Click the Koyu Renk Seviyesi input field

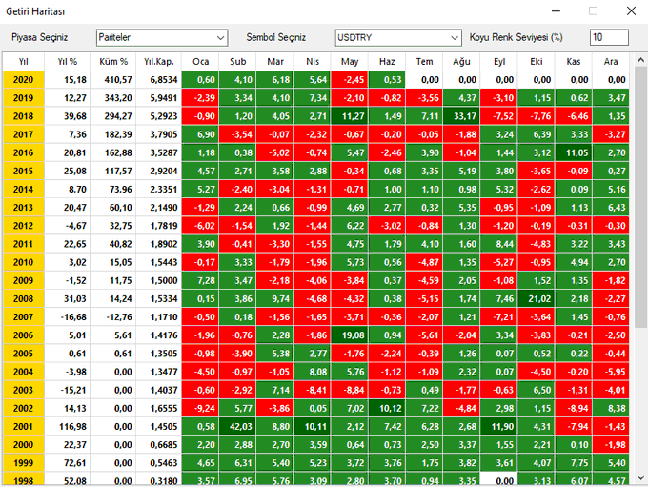pos(609,37)
